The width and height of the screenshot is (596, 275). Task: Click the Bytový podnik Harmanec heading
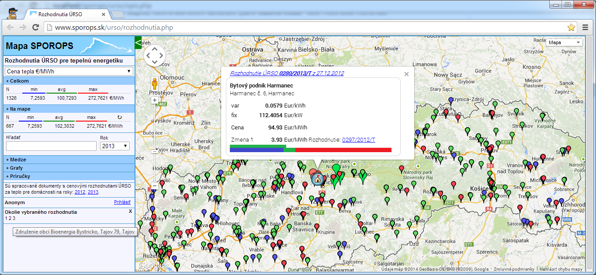pyautogui.click(x=261, y=85)
